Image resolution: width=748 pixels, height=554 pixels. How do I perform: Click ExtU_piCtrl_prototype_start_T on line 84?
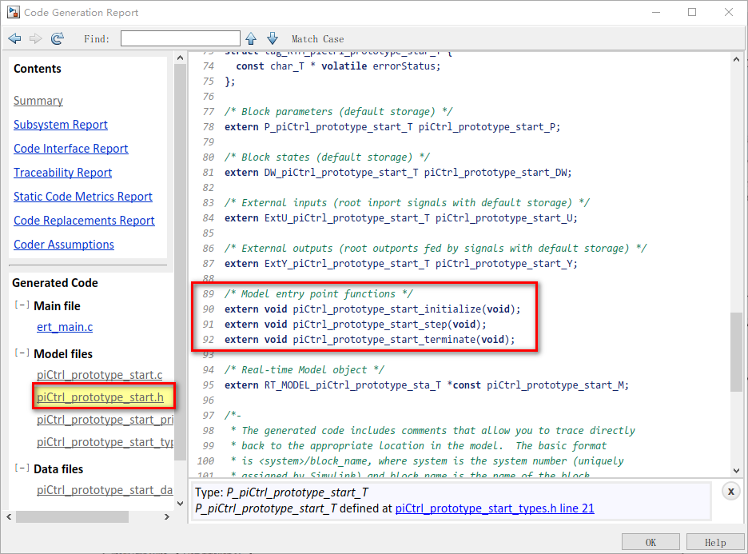pos(347,218)
